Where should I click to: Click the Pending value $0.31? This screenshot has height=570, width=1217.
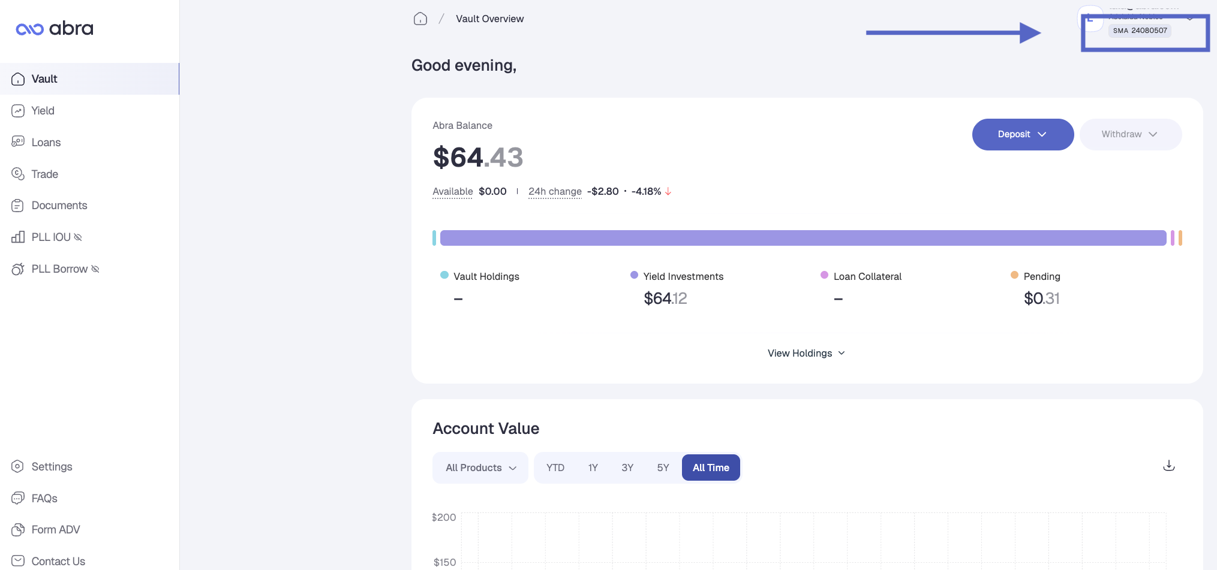[x=1042, y=298]
